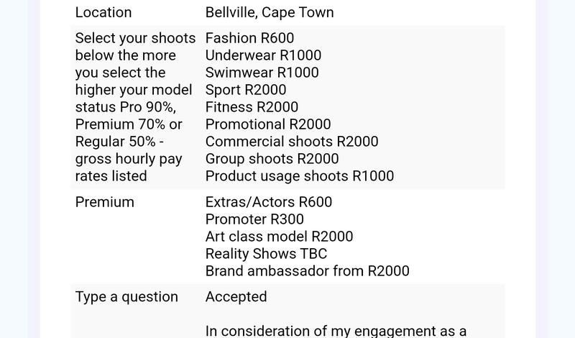Screen dimensions: 575x338
Task: Select the Group shoots R2000 entry
Action: click(x=272, y=159)
